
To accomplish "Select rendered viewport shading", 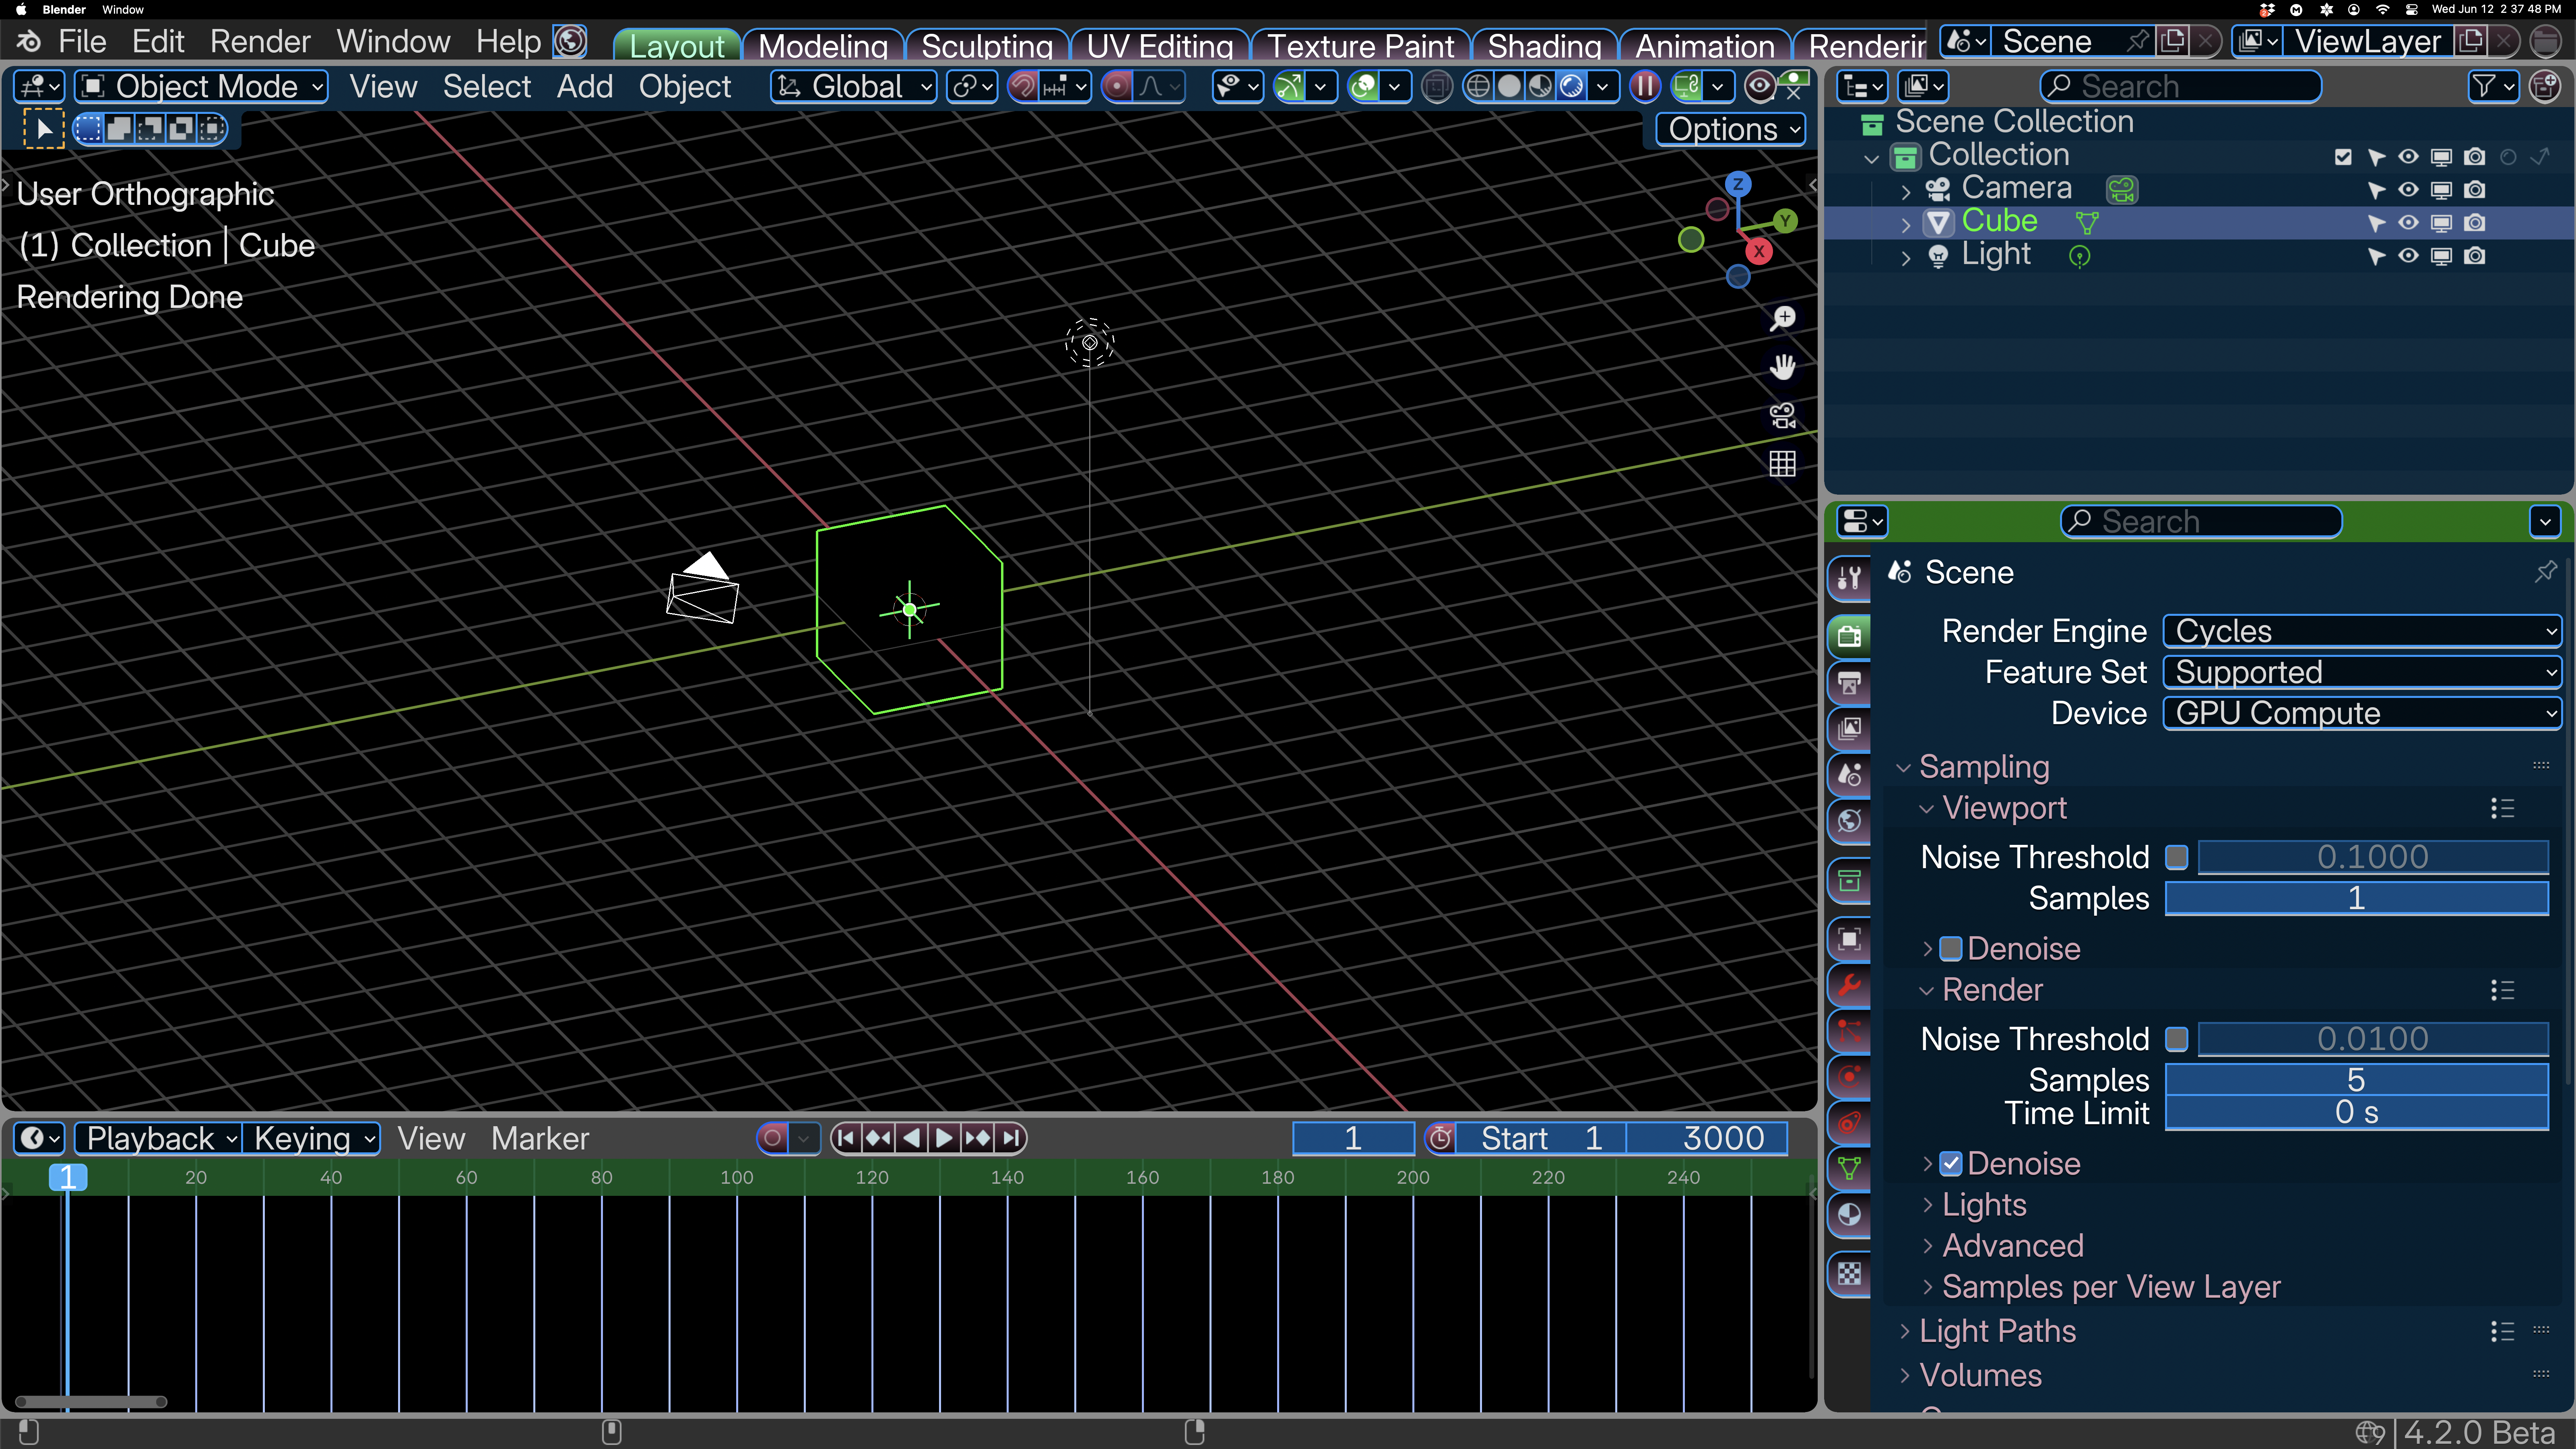I will tap(1571, 87).
